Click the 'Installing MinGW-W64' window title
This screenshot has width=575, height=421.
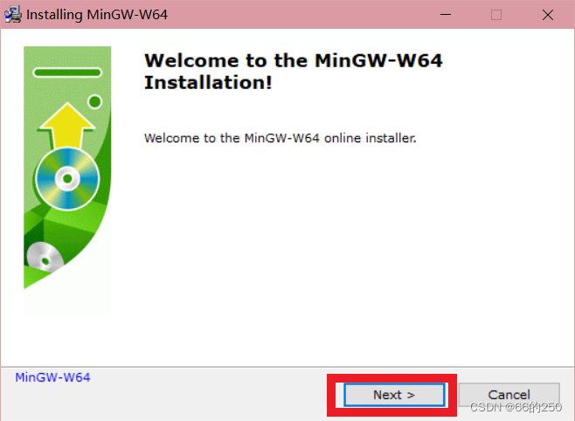pos(97,15)
